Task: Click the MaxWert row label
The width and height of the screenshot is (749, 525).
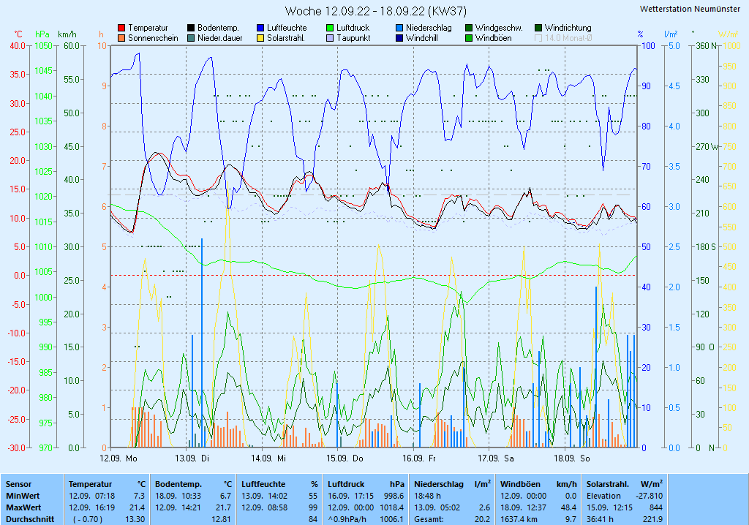Action: coord(24,507)
